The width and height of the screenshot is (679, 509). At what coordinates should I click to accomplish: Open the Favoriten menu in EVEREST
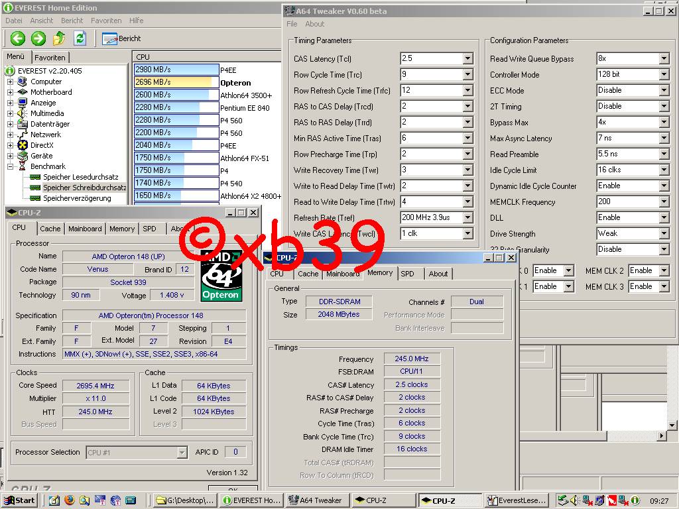(106, 21)
